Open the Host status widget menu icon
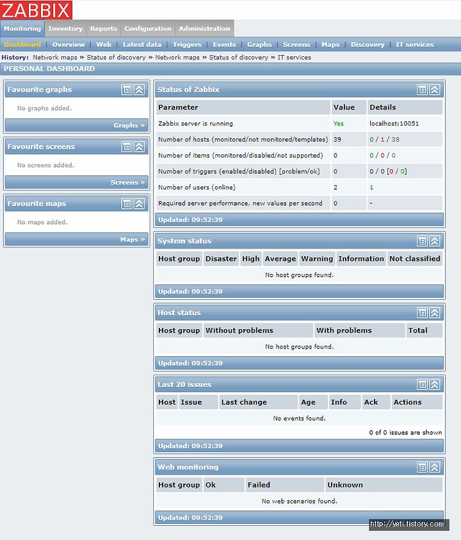461x540 pixels. tap(423, 313)
